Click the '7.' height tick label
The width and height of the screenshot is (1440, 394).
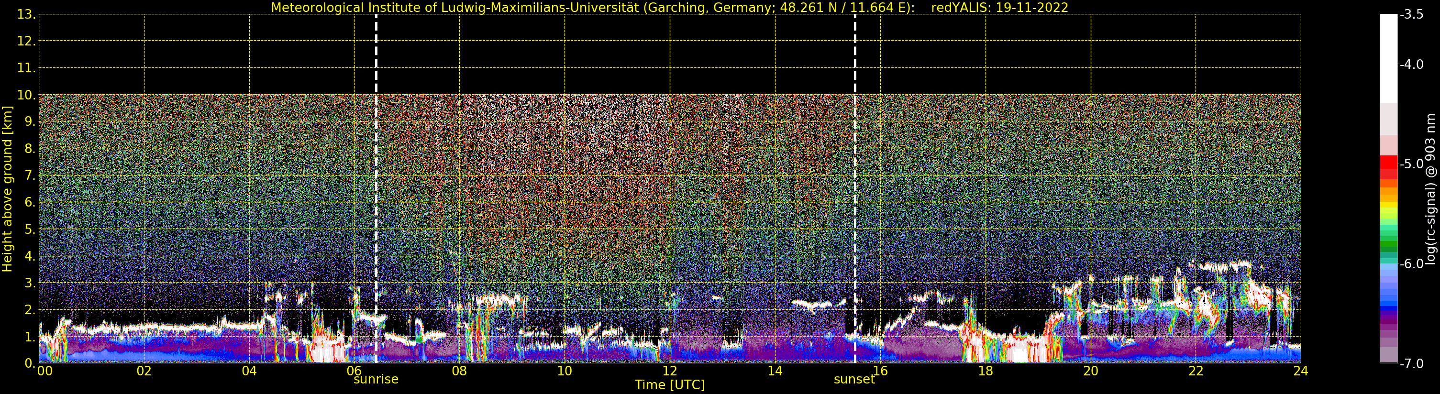[30, 175]
